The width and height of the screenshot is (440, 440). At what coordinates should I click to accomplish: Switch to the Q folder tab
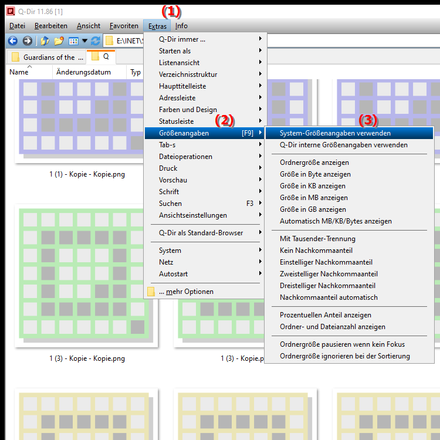101,56
